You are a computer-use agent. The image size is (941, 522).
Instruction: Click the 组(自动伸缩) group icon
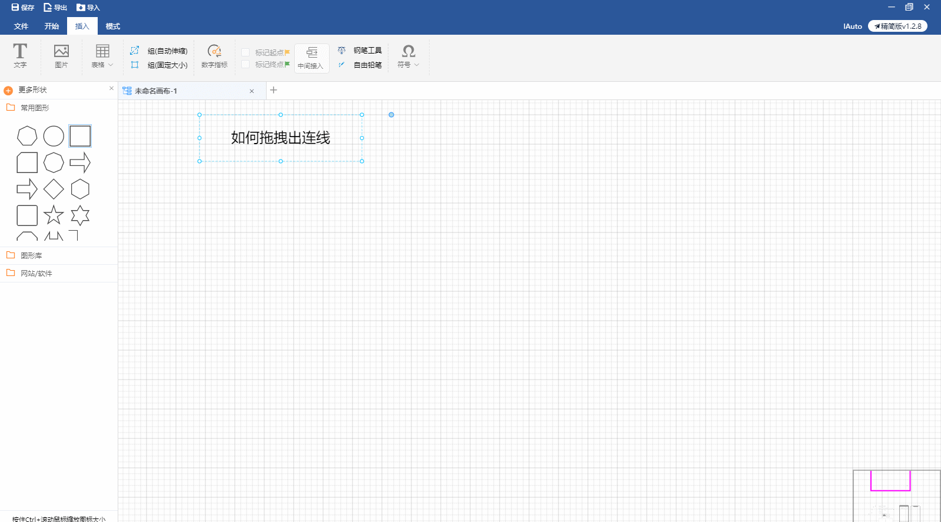tap(135, 51)
